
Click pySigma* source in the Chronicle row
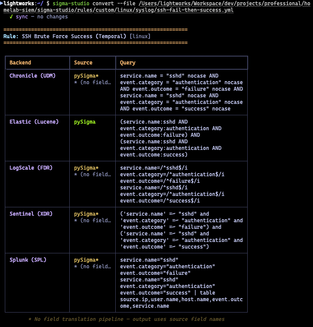click(x=86, y=76)
